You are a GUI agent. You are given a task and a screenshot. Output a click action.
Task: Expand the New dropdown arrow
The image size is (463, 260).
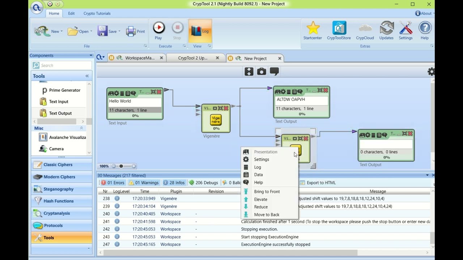[61, 31]
